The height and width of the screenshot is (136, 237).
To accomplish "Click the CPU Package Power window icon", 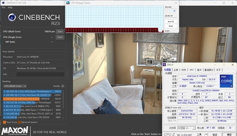I will click(x=68, y=3).
